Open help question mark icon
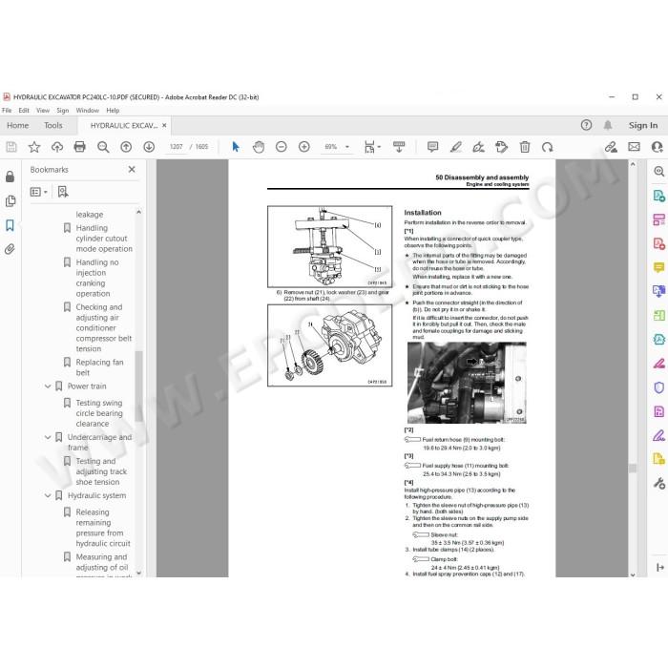This screenshot has width=668, height=668. 586,125
